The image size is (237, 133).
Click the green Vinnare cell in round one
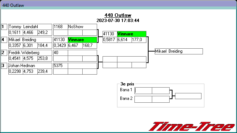(82, 40)
